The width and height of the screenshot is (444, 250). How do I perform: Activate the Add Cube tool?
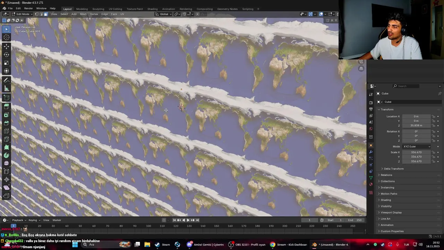pyautogui.click(x=7, y=98)
